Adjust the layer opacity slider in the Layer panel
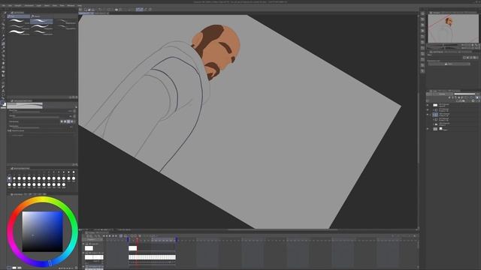The width and height of the screenshot is (481, 270). click(464, 94)
